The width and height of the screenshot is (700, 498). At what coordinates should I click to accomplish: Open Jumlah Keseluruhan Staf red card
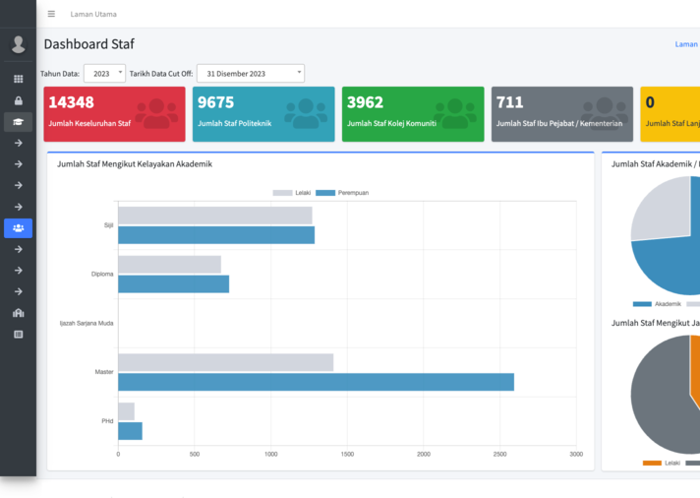[114, 114]
